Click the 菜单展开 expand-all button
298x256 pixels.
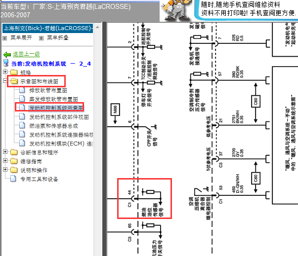coord(21,38)
